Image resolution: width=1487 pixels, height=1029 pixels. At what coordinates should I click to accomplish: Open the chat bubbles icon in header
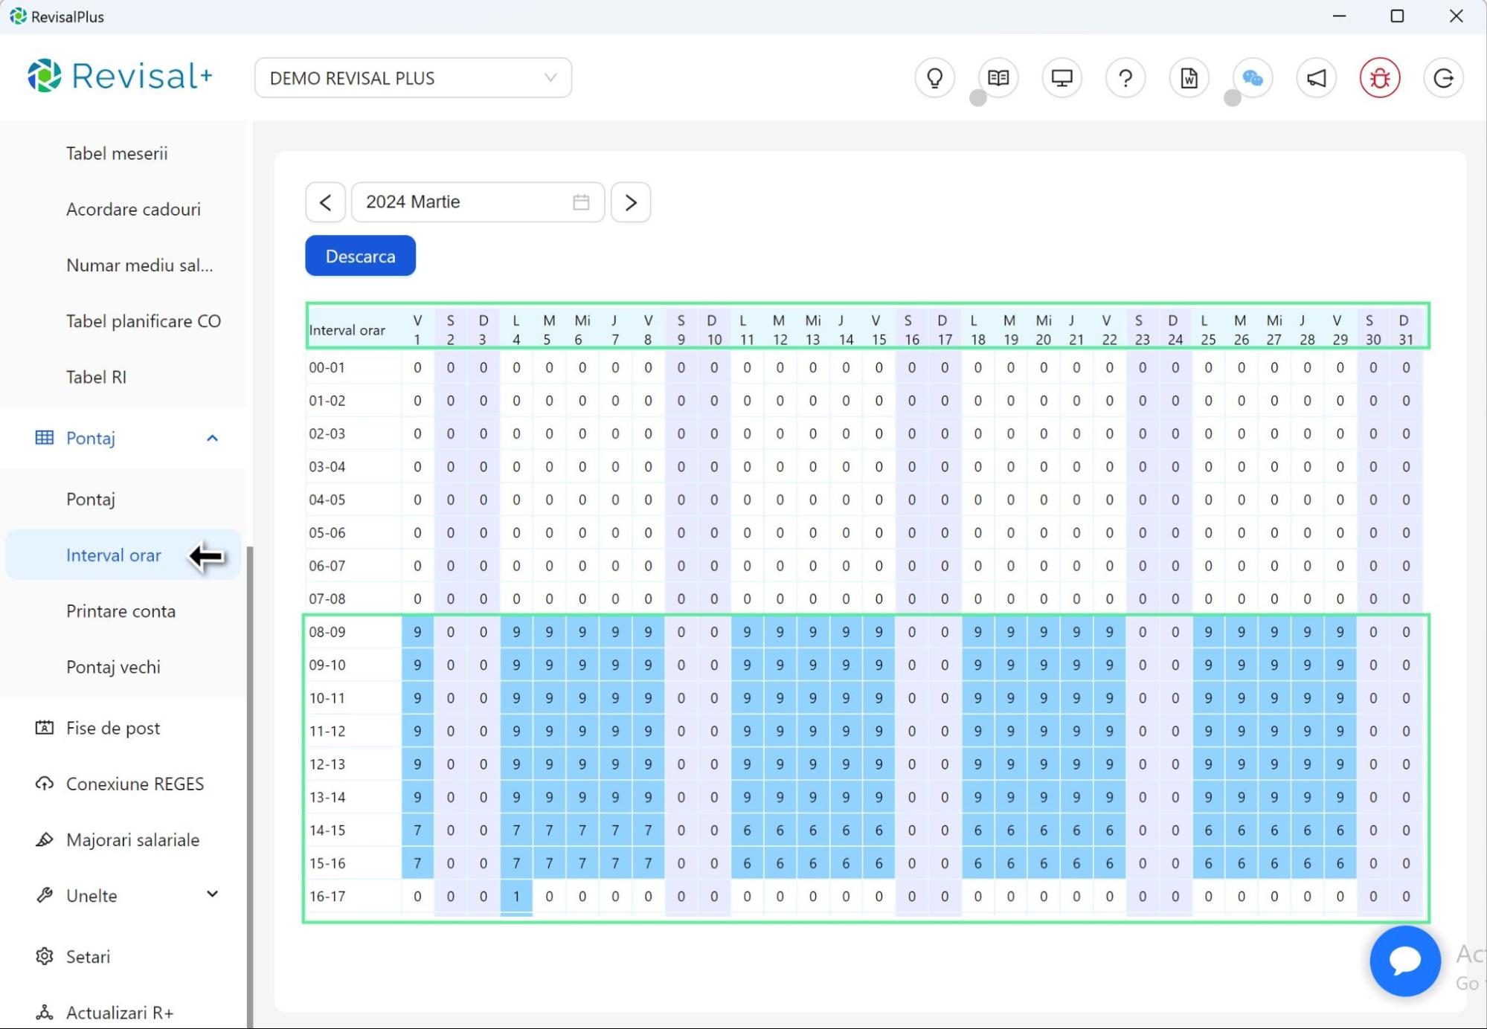(1253, 78)
